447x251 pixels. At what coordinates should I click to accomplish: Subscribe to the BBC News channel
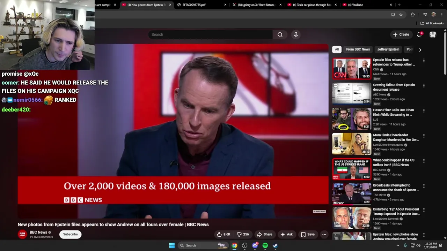tap(70, 234)
